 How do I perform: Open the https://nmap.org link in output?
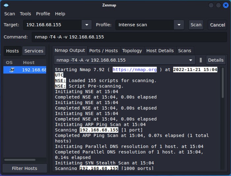click(x=135, y=70)
